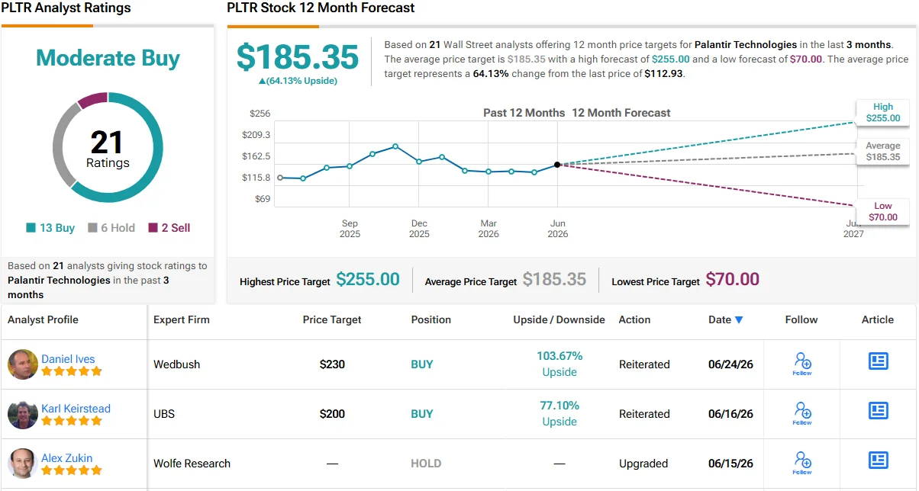Viewport: 919px width, 491px height.
Task: Follow analyst Alex Zukin
Action: [x=801, y=463]
